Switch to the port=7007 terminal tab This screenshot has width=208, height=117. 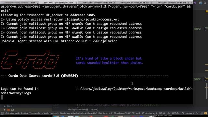(134, 3)
